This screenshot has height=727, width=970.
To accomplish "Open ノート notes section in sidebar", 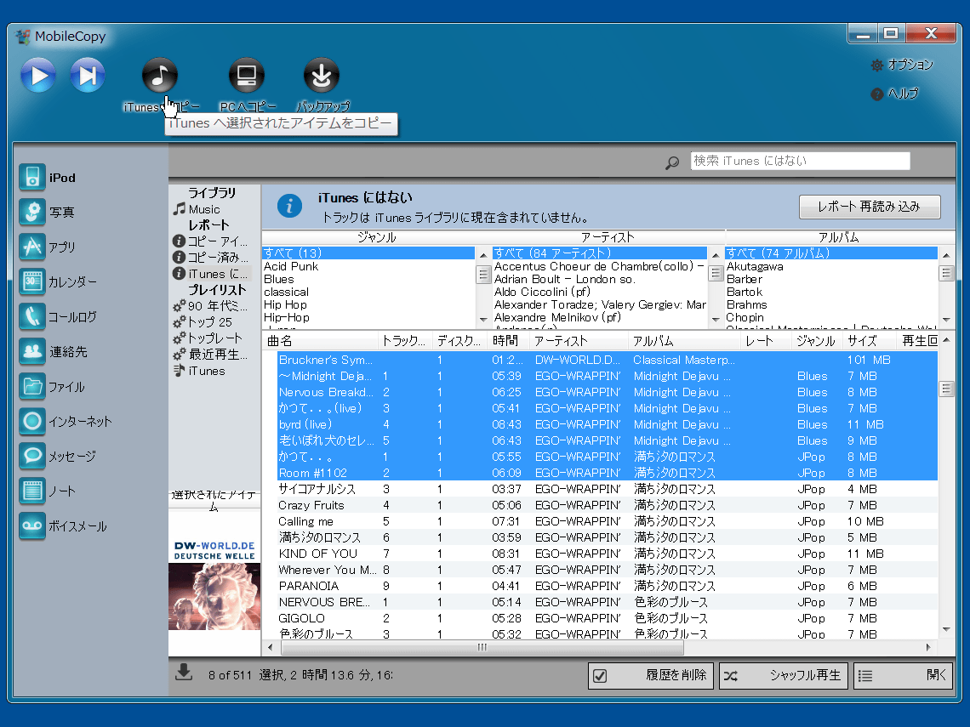I will click(48, 491).
